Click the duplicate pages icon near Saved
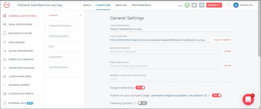This screenshot has height=109, width=261. 194,5
